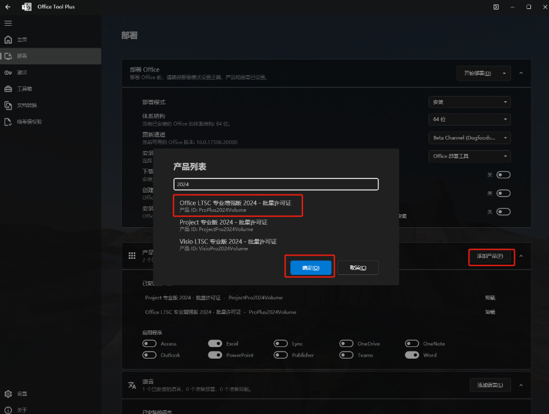The image size is (549, 414).
Task: Toggle the hamburger navigation menu
Action: click(8, 23)
